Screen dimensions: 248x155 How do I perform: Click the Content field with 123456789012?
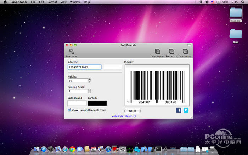[84, 67]
